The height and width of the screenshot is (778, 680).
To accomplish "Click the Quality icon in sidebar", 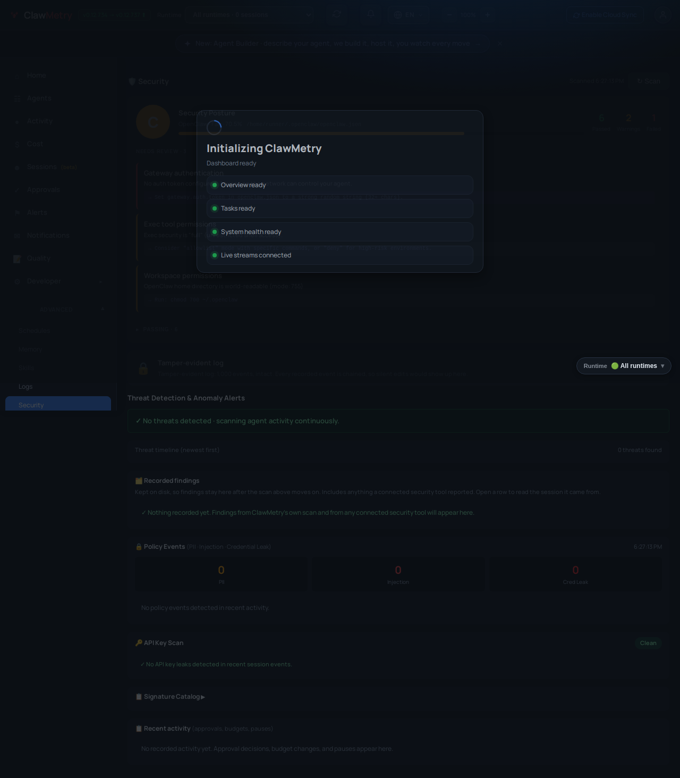I will coord(17,258).
